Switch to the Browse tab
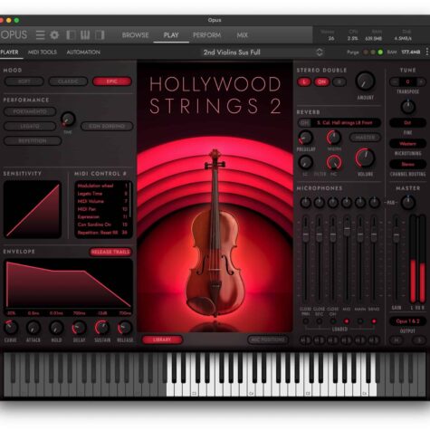The image size is (430, 430). point(135,35)
